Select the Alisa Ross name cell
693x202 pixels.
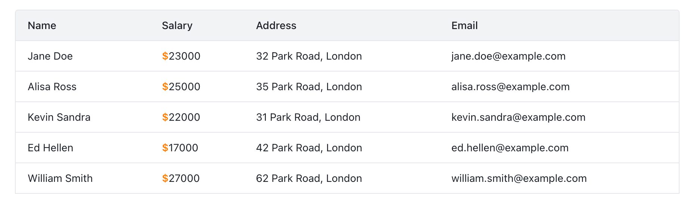tap(52, 86)
